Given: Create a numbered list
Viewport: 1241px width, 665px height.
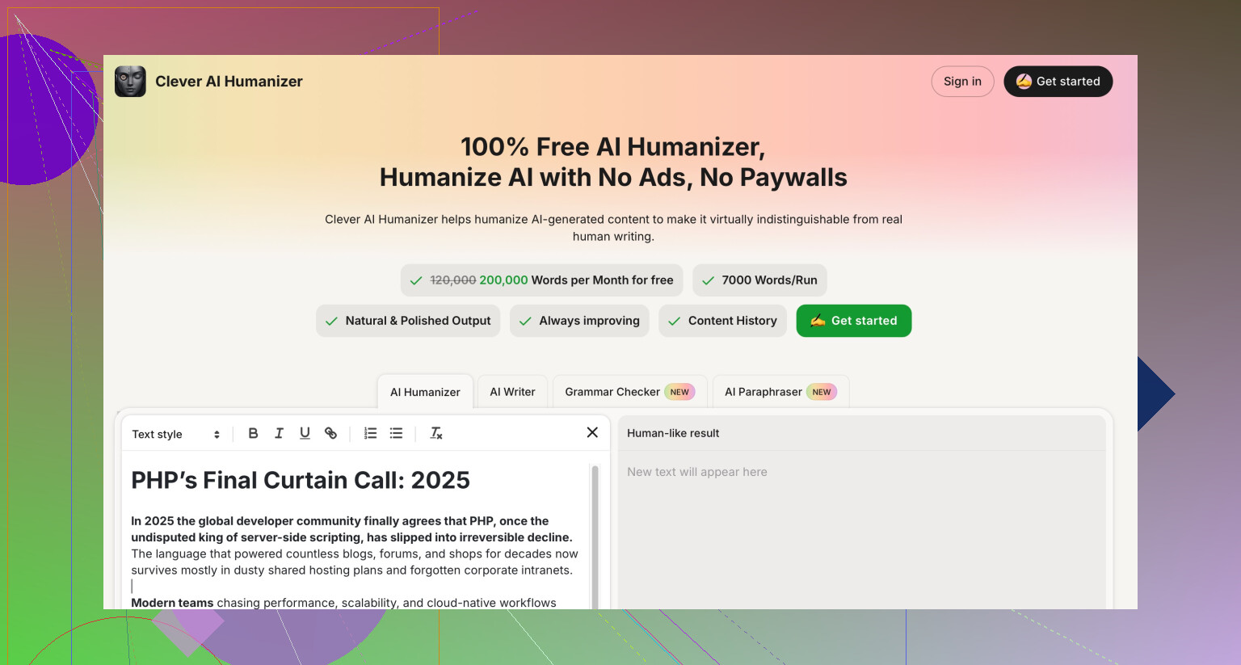Looking at the screenshot, I should pos(370,433).
